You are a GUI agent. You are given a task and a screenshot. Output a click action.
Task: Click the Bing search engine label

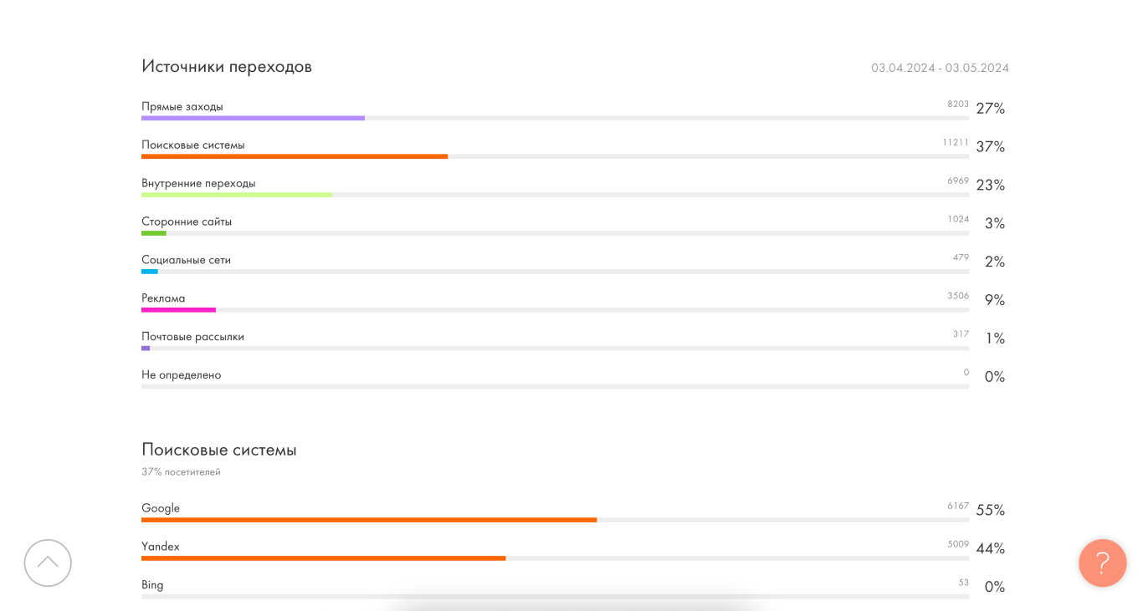tap(152, 585)
